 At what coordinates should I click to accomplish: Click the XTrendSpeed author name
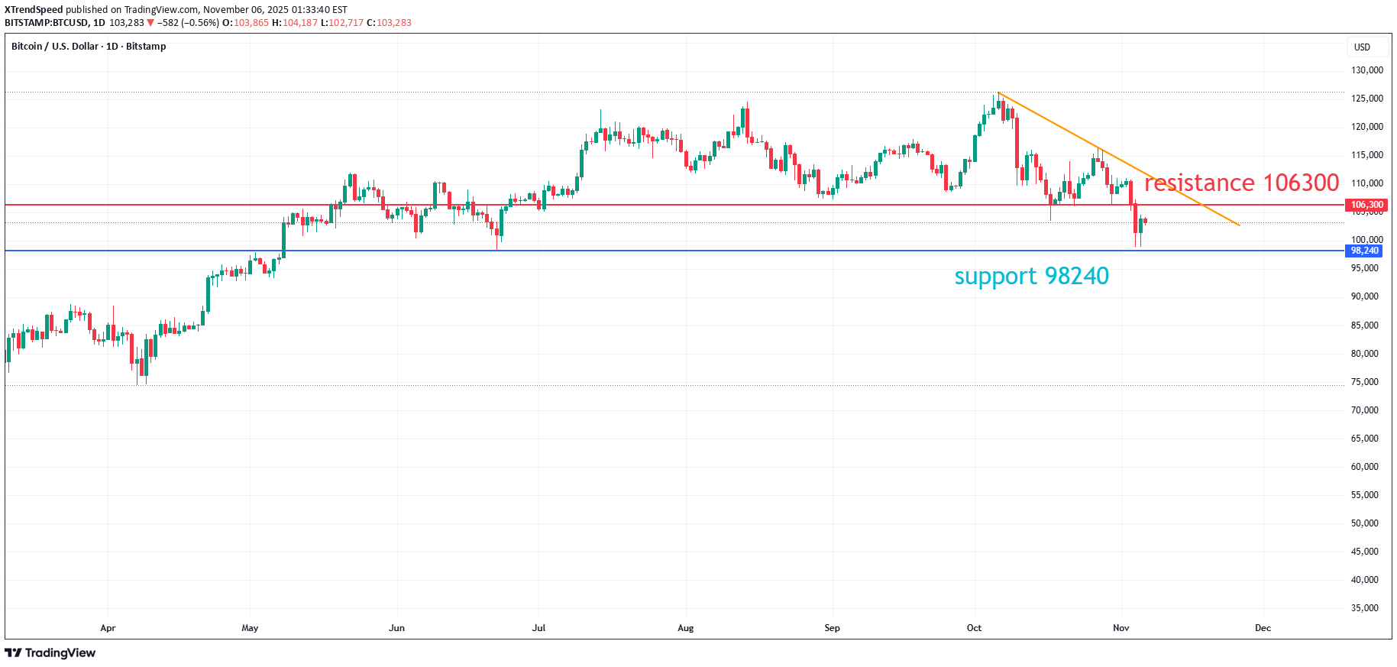click(x=34, y=10)
